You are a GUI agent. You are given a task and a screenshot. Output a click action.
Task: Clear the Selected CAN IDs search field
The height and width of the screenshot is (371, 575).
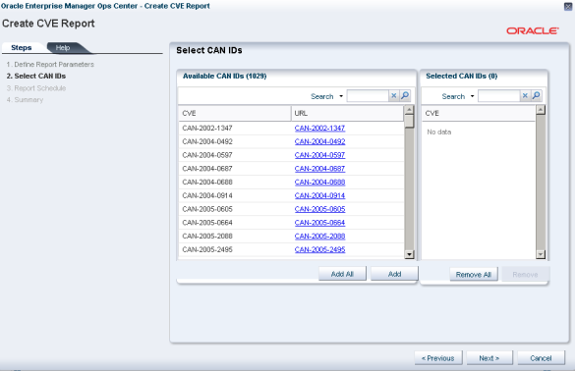[525, 95]
